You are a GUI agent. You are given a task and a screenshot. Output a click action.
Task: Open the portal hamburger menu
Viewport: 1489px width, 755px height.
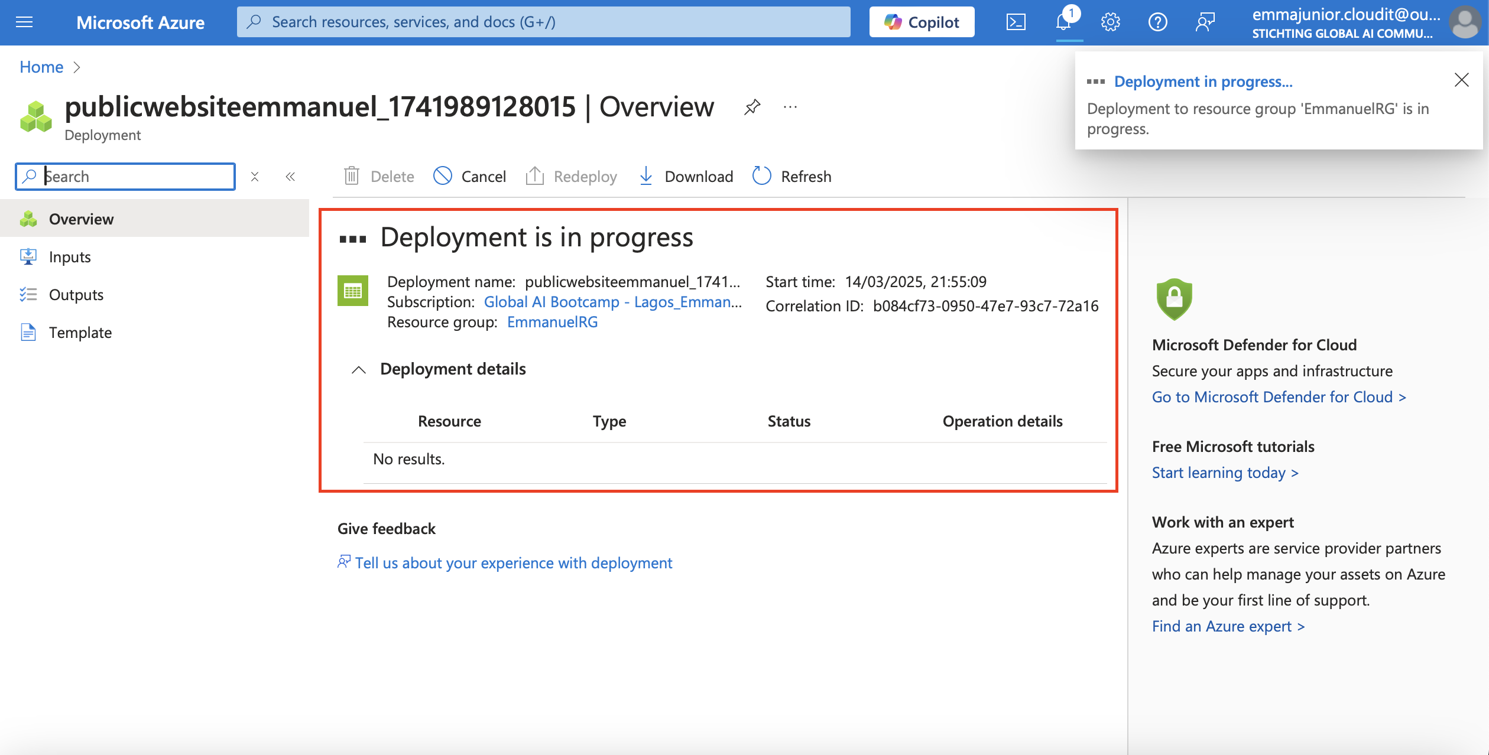pos(24,22)
